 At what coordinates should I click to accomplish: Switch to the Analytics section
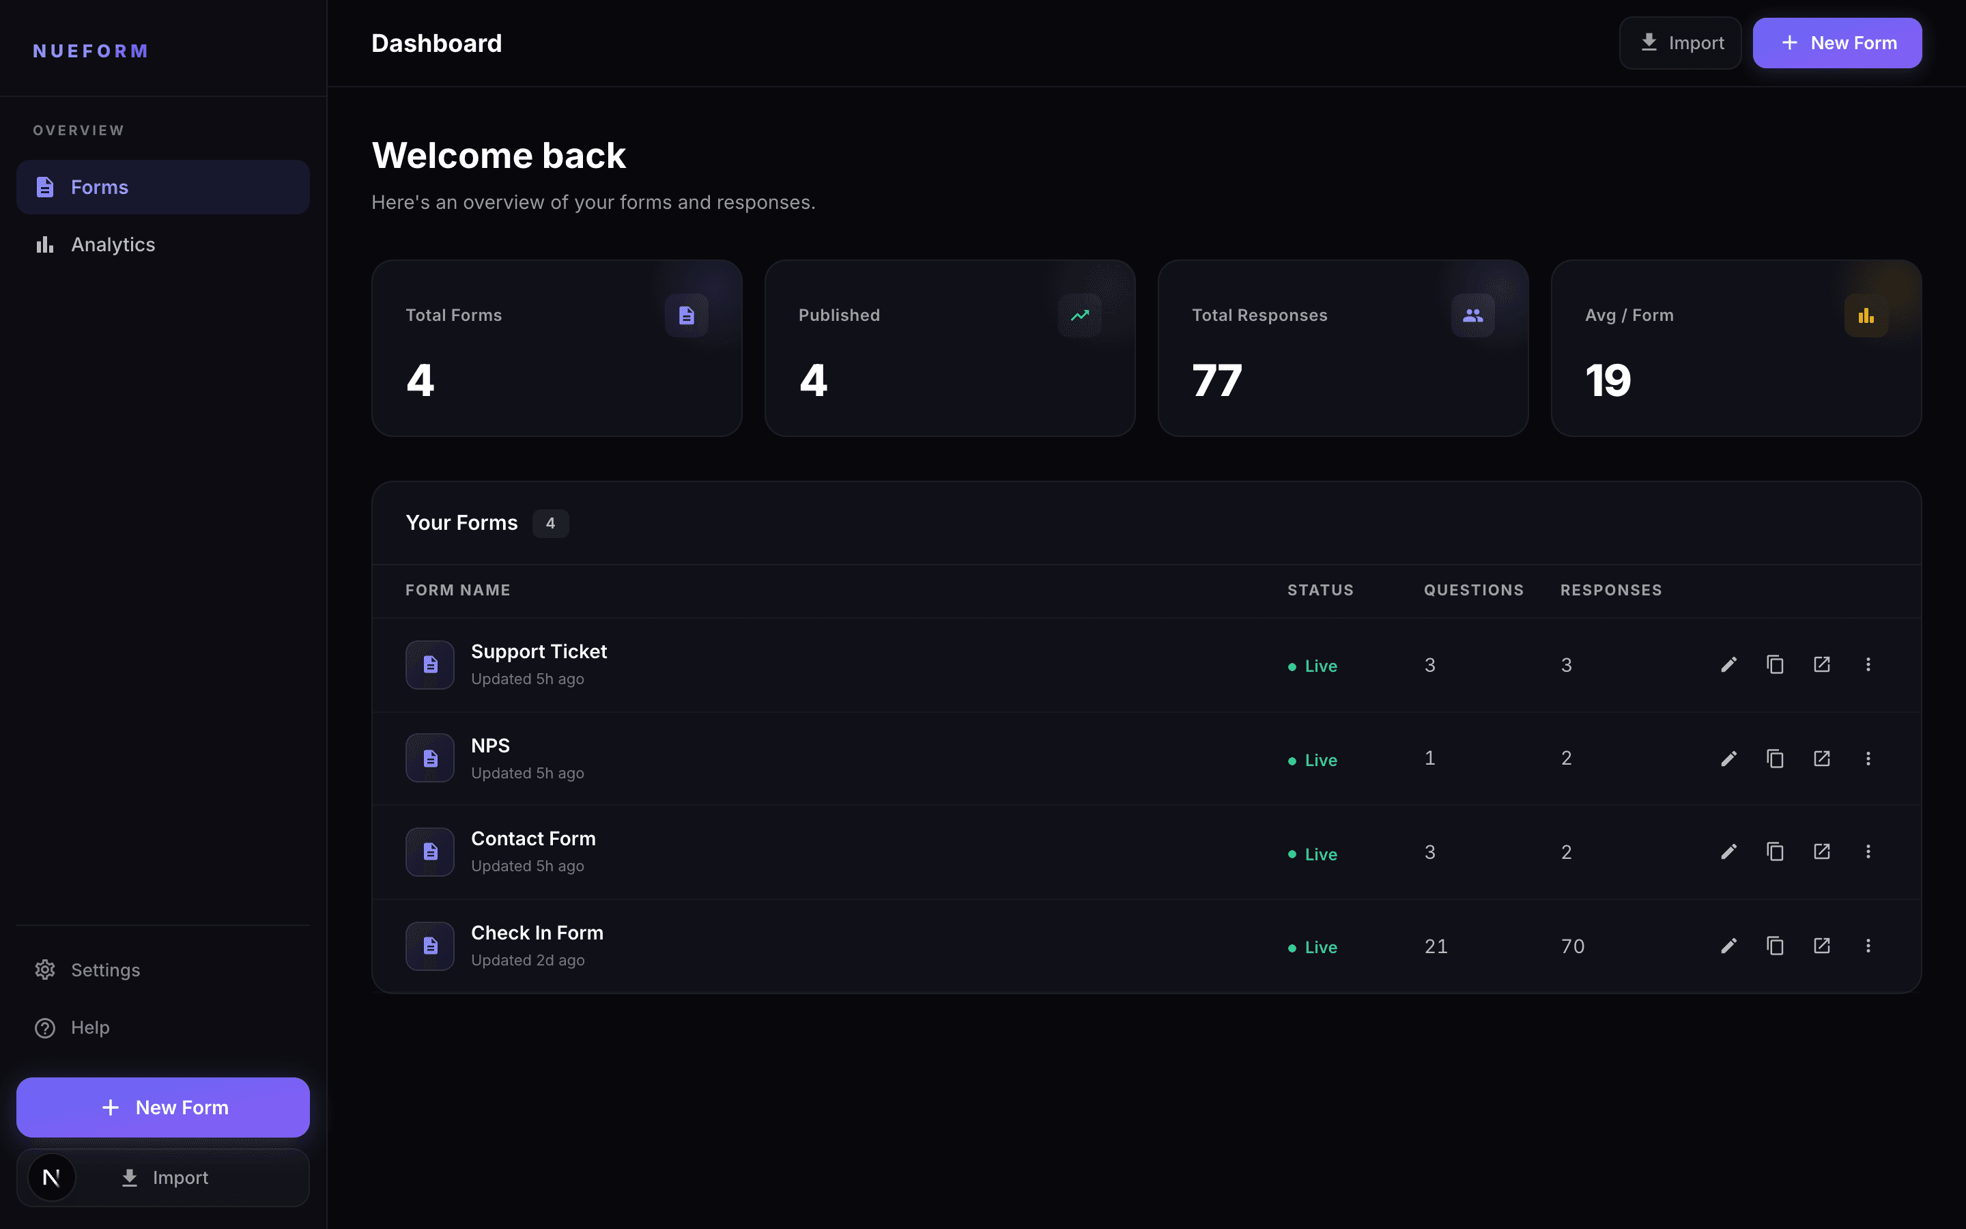pos(113,244)
